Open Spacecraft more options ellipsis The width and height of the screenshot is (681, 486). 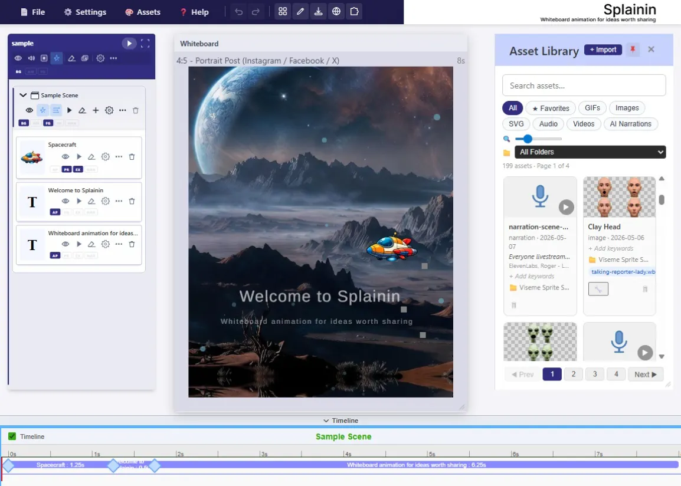tap(119, 157)
